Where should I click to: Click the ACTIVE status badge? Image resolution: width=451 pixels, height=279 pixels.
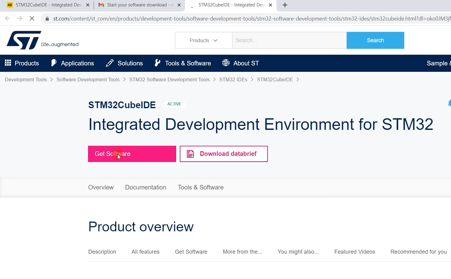click(174, 104)
